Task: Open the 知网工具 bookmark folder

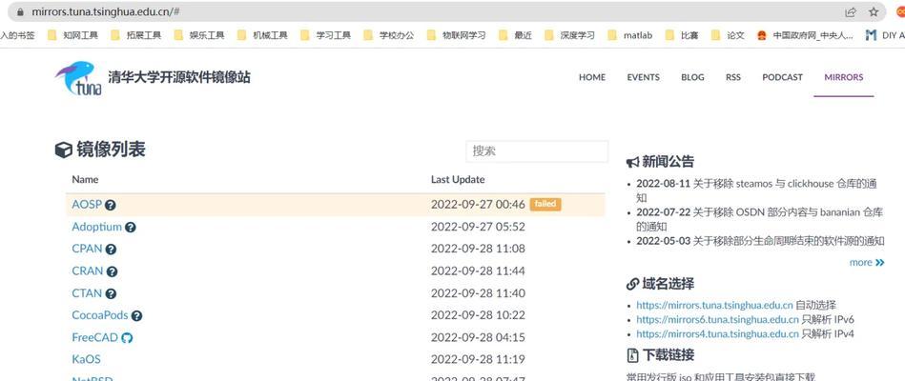Action: pos(73,35)
